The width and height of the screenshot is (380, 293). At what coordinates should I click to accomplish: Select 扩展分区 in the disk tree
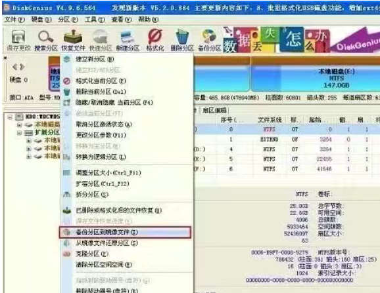[x=47, y=132]
